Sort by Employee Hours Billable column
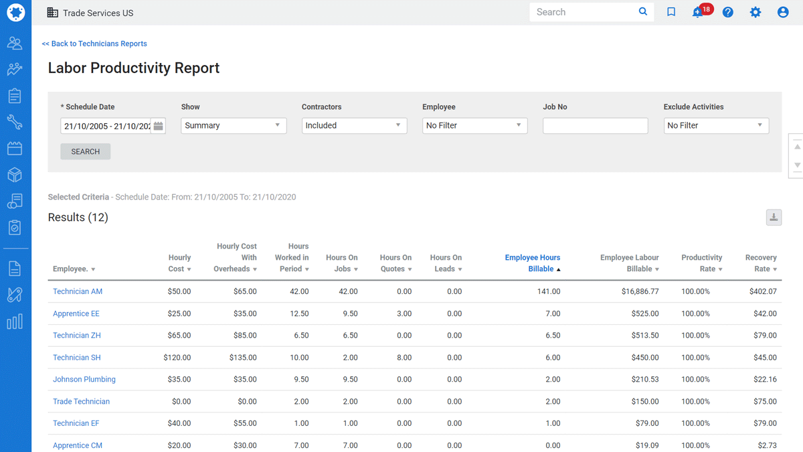The height and width of the screenshot is (452, 803). tap(533, 263)
